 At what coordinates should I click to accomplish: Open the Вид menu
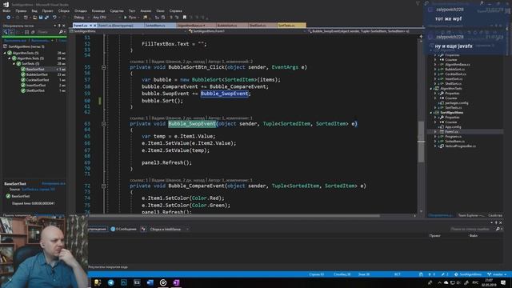click(x=34, y=10)
